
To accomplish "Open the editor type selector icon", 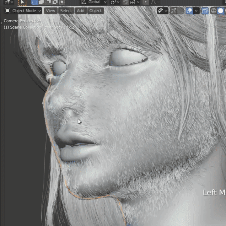I will click(9, 2).
